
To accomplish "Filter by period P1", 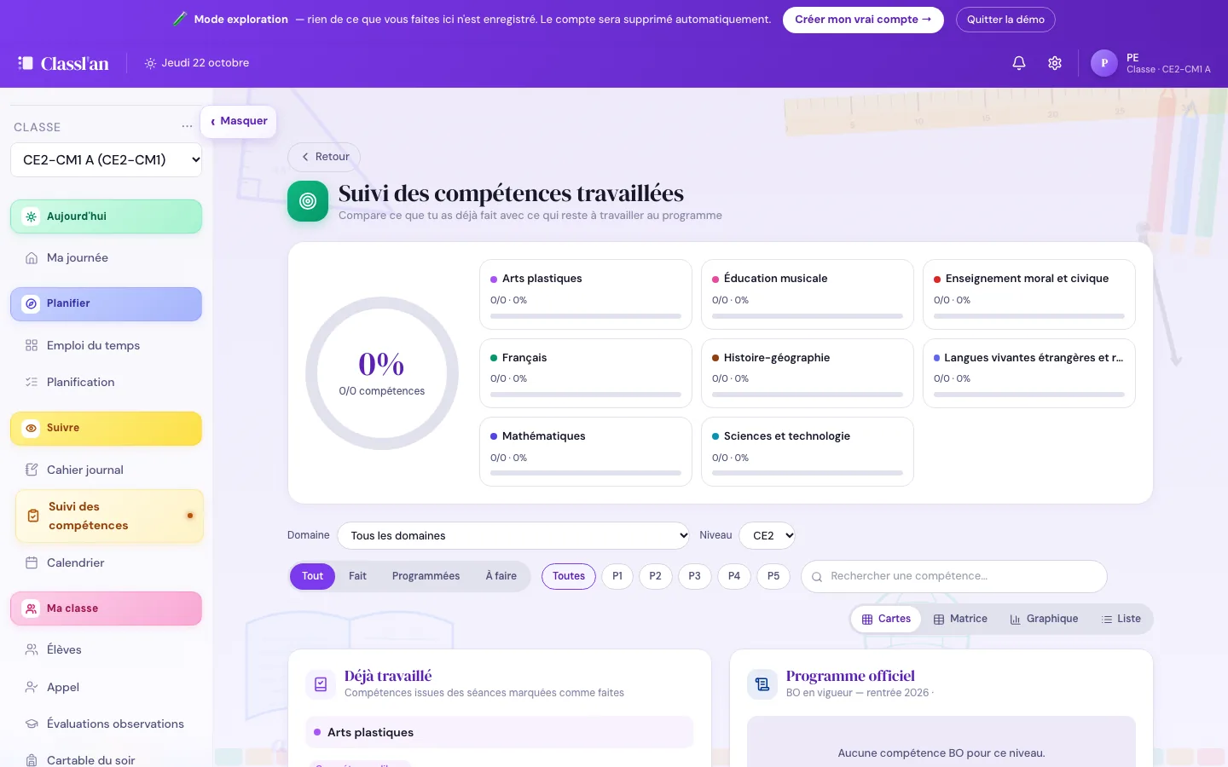I will [617, 576].
